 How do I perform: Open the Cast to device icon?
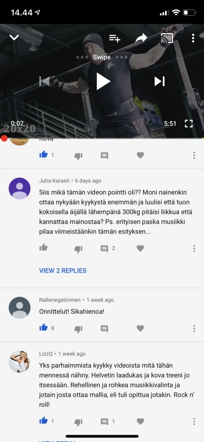[167, 38]
